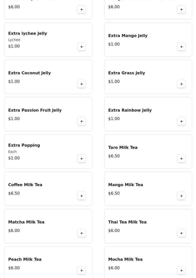Add Matcha Milk Tea to cart
The height and width of the screenshot is (278, 196).
82,233
